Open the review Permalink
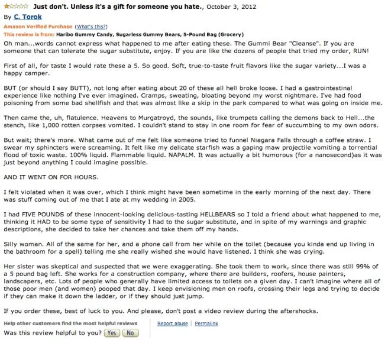Viewport: 388px width, 340px height. (x=206, y=323)
